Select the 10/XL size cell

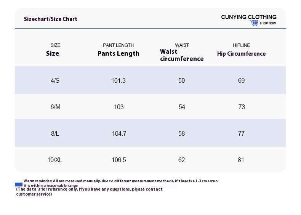55,160
